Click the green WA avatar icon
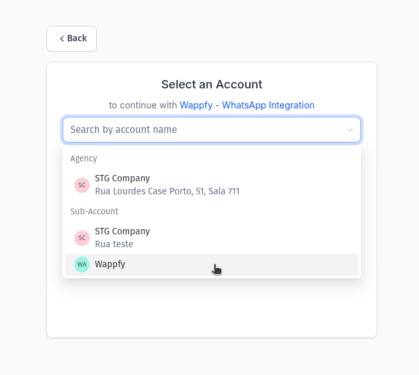419x375 pixels. coord(82,265)
